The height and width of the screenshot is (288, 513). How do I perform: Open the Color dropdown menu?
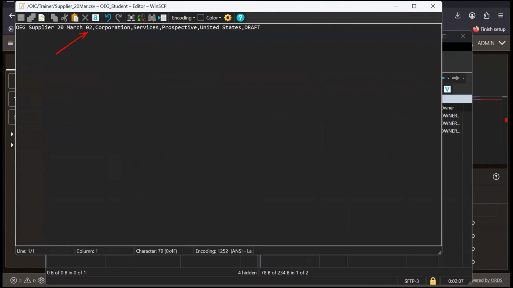(214, 18)
